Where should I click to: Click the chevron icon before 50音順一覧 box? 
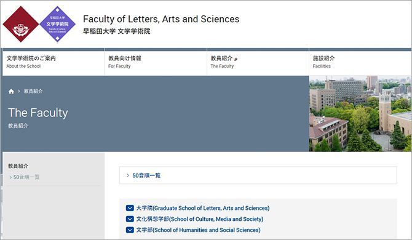pyautogui.click(x=128, y=175)
